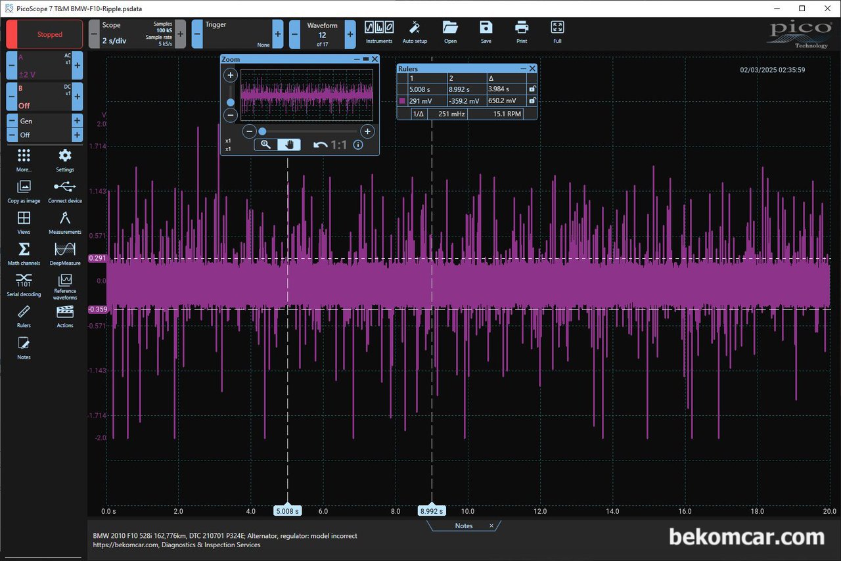Open Rulers tool in sidebar

click(x=24, y=317)
